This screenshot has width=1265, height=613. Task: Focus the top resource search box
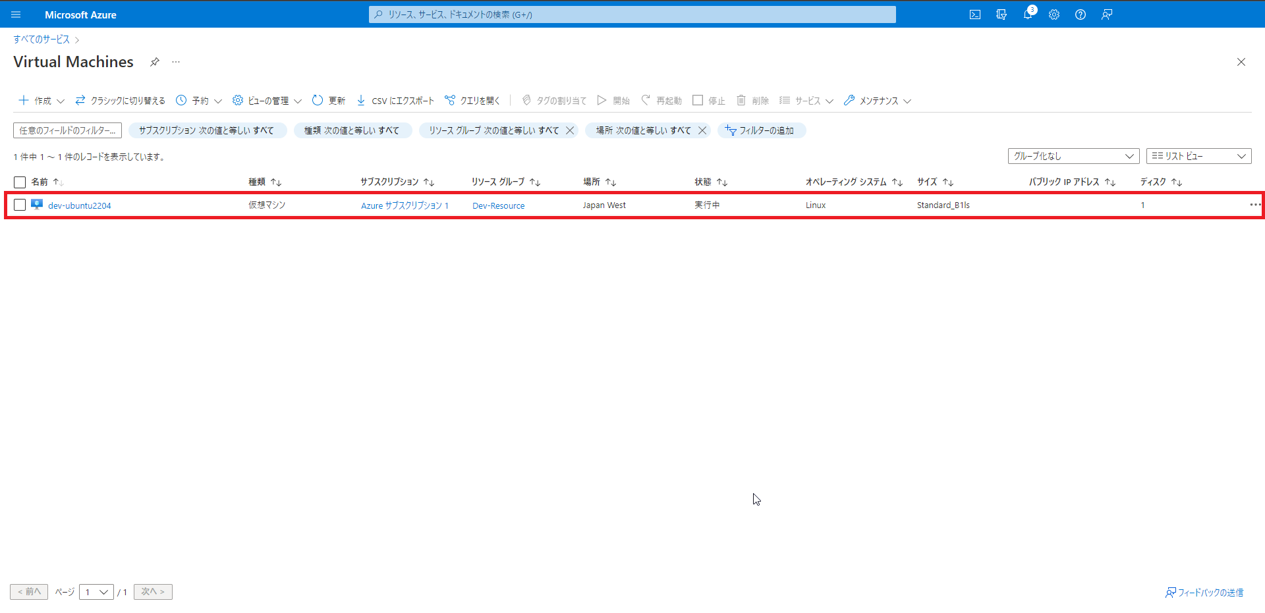(x=632, y=14)
